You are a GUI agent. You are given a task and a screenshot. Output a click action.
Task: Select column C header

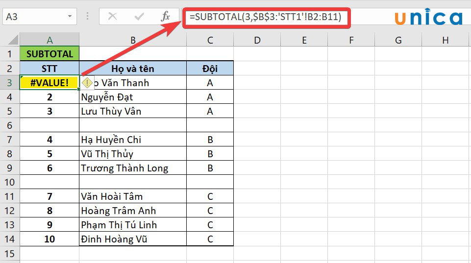[x=210, y=40]
